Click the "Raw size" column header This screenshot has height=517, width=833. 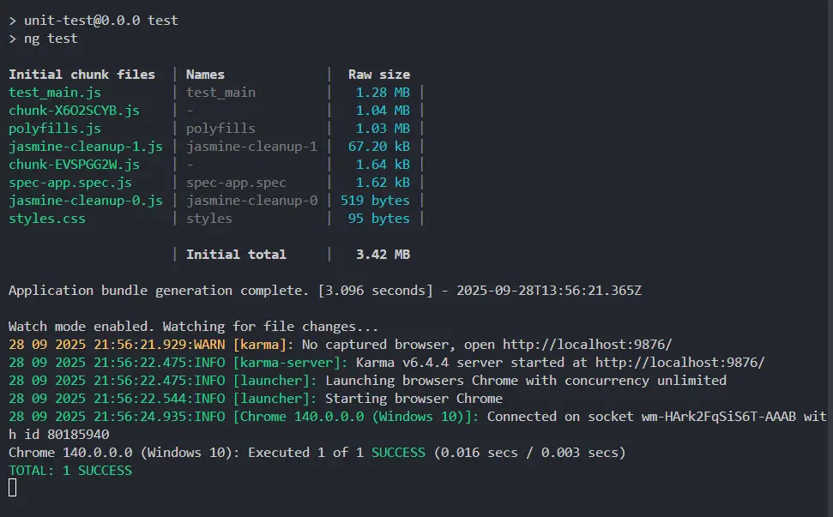click(x=378, y=75)
